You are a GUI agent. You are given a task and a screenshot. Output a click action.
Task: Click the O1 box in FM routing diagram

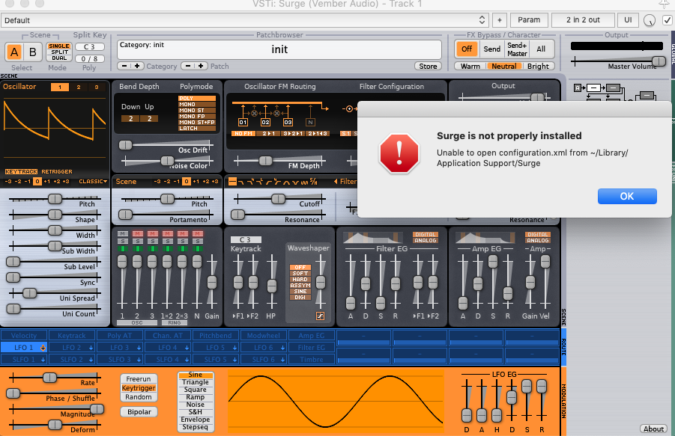(243, 123)
